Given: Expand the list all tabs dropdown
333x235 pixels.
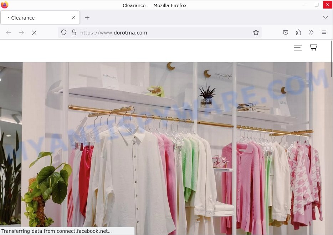Looking at the screenshot, I should tap(326, 17).
